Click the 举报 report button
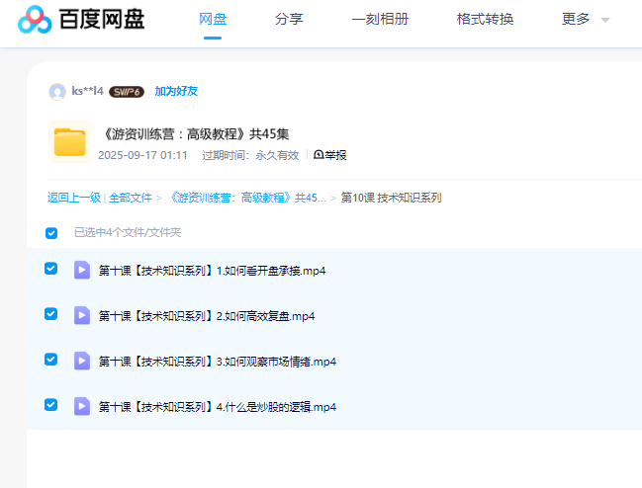The width and height of the screenshot is (642, 488). pyautogui.click(x=330, y=155)
